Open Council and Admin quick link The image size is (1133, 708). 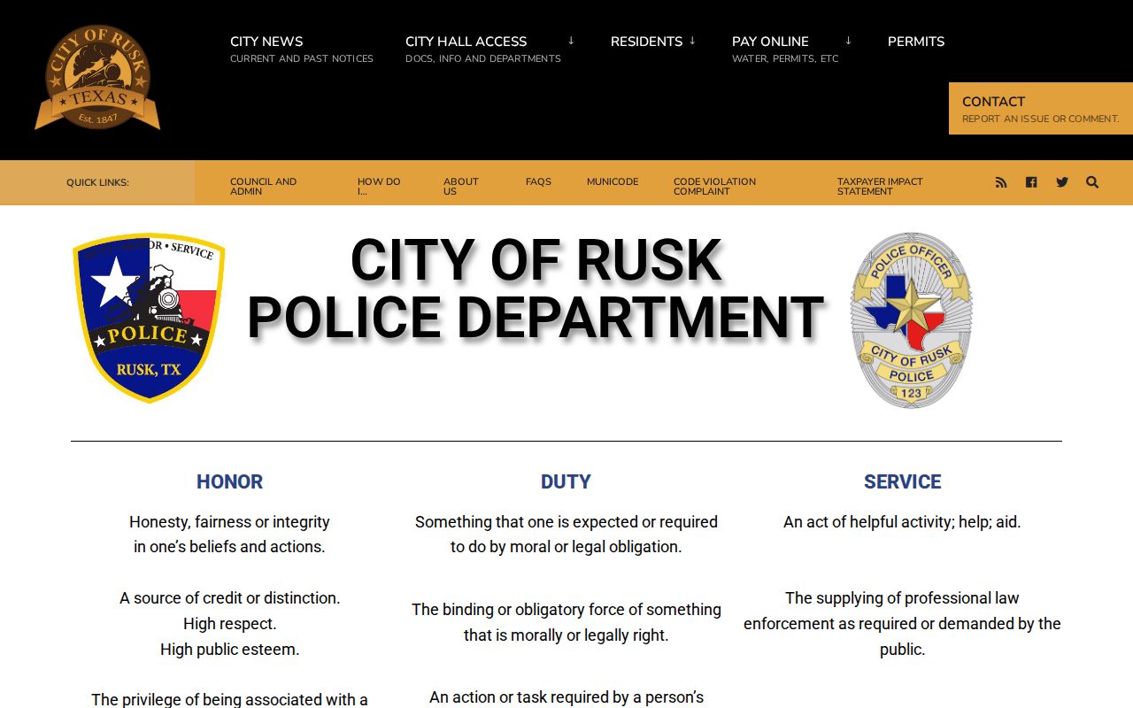pyautogui.click(x=264, y=186)
